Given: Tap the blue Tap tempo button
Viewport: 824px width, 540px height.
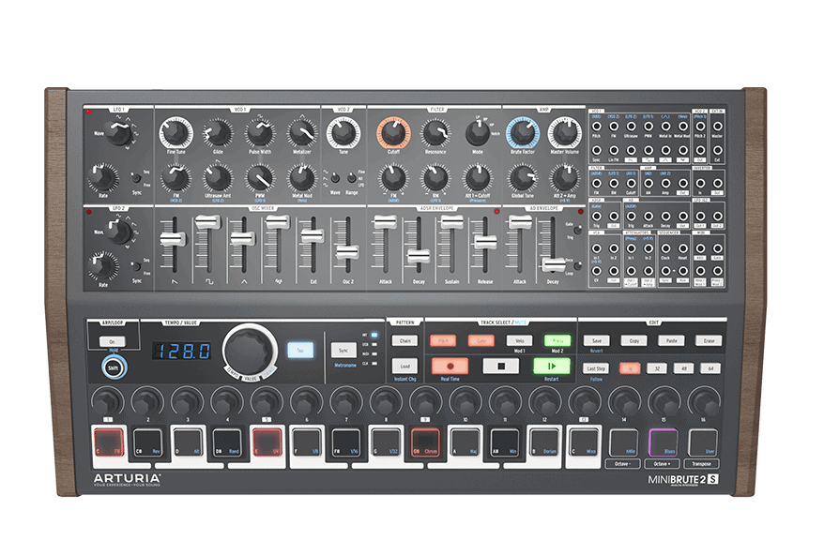Looking at the screenshot, I should pos(300,350).
